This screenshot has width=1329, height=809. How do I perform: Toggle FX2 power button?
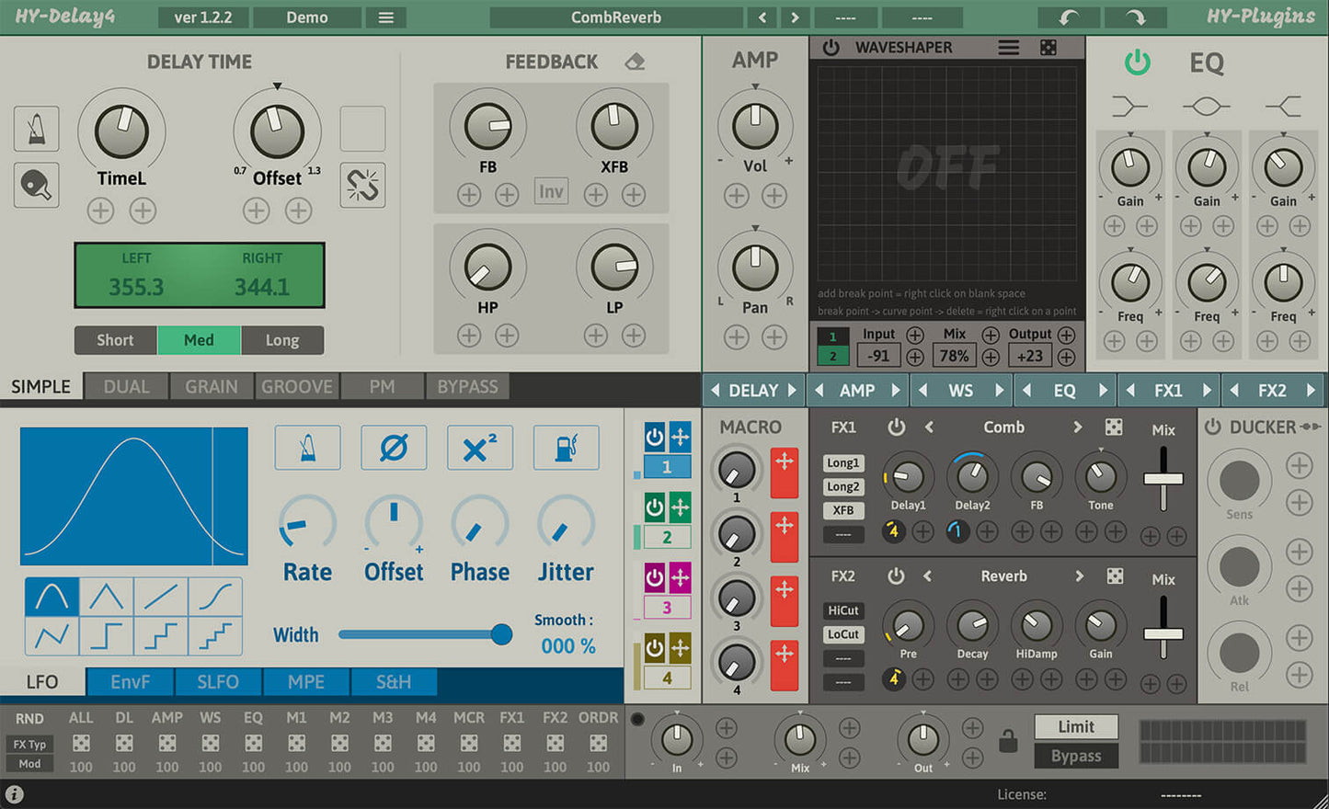[896, 576]
